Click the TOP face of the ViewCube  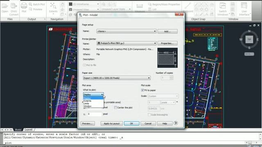tap(249, 40)
